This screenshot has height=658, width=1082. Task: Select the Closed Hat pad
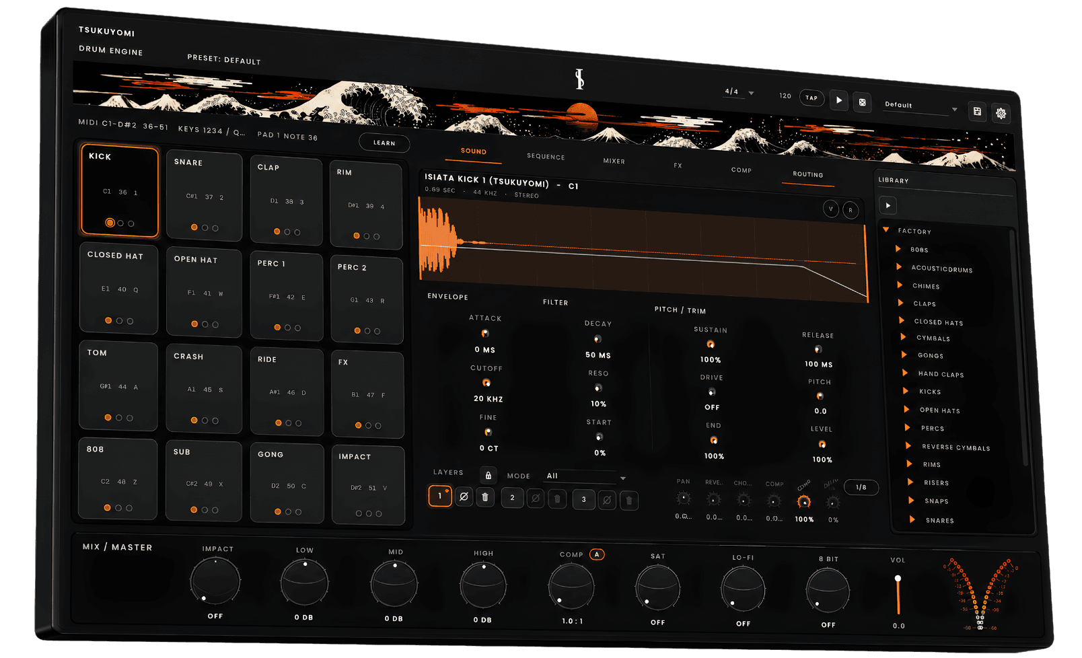pyautogui.click(x=118, y=289)
